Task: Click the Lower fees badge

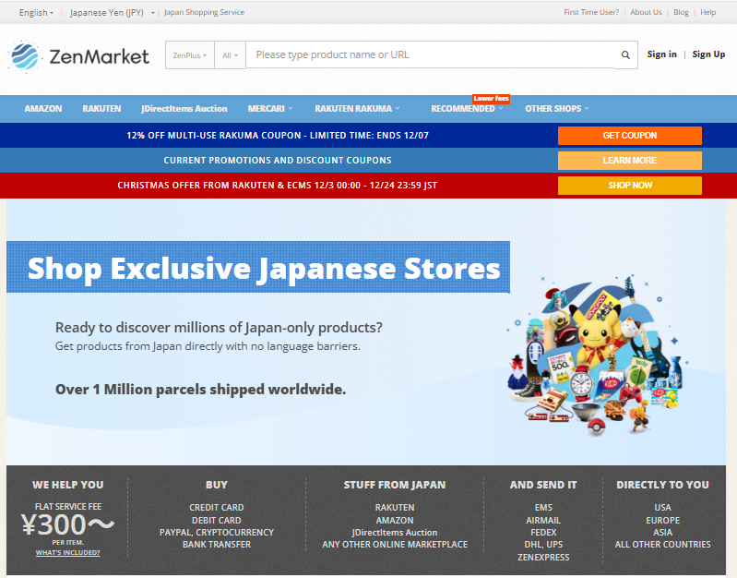Action: pos(491,99)
